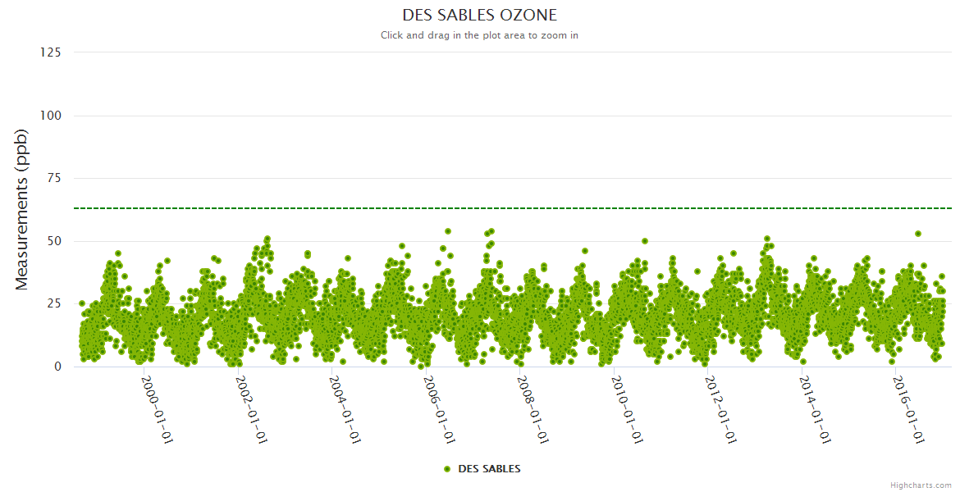Click the 125 y-axis value label
This screenshot has height=492, width=960.
[50, 52]
